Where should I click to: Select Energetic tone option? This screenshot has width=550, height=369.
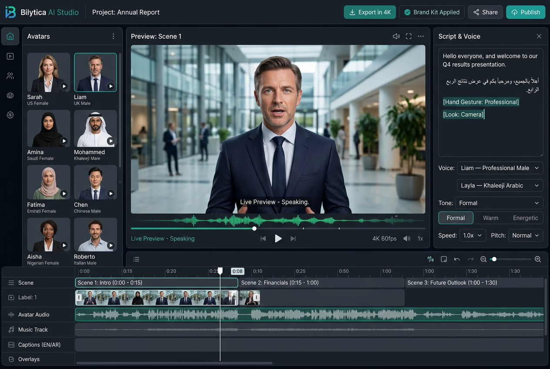[x=525, y=218]
